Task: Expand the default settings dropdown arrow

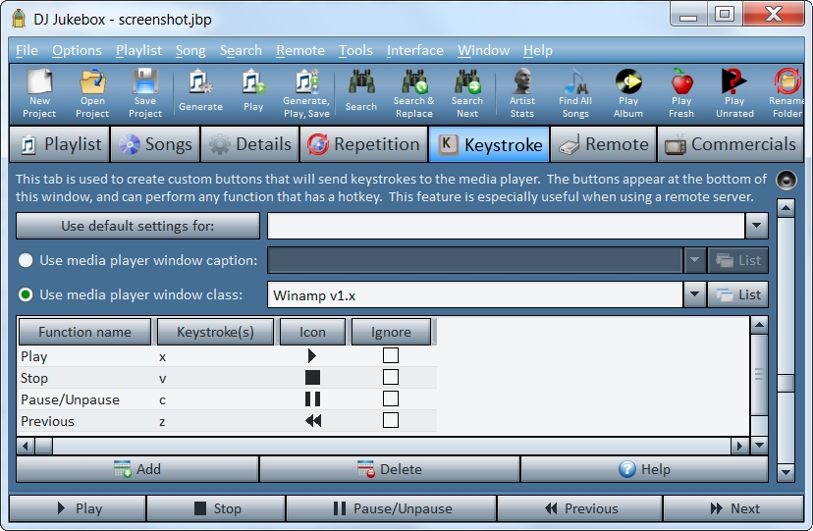Action: click(756, 226)
